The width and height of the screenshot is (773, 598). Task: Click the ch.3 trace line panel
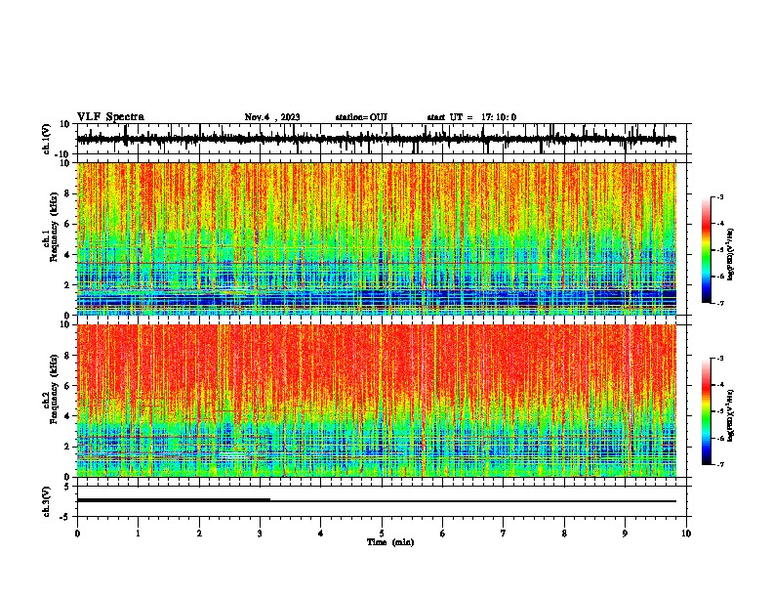tap(382, 501)
